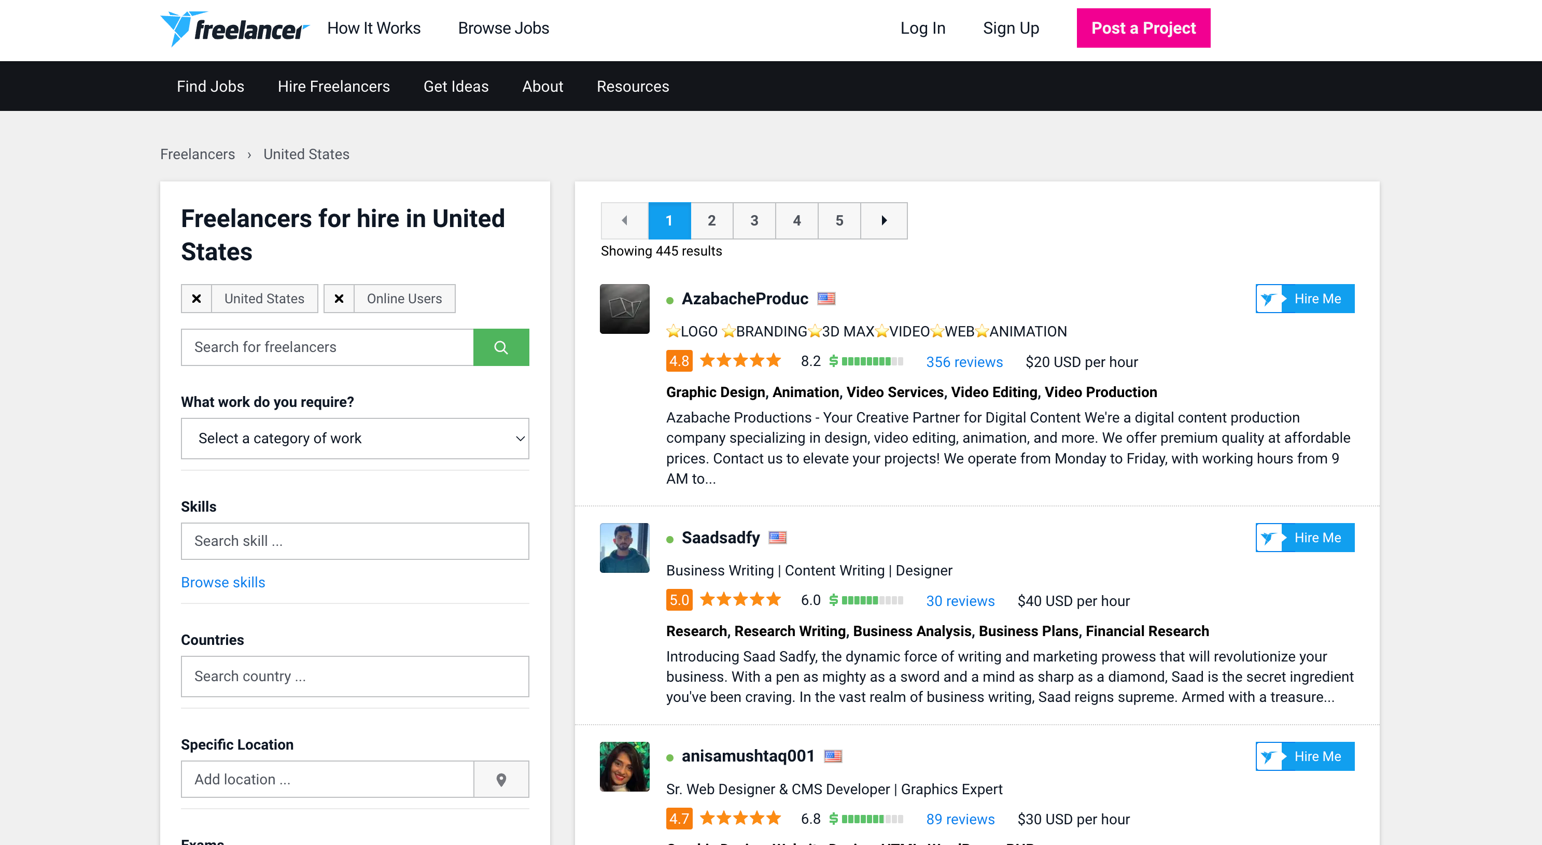Focus the Add location field

point(328,779)
